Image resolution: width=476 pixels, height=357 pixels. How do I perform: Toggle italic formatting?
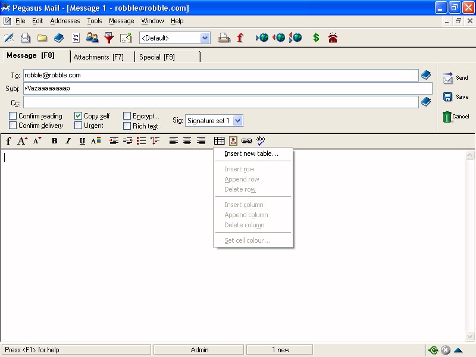(x=68, y=141)
